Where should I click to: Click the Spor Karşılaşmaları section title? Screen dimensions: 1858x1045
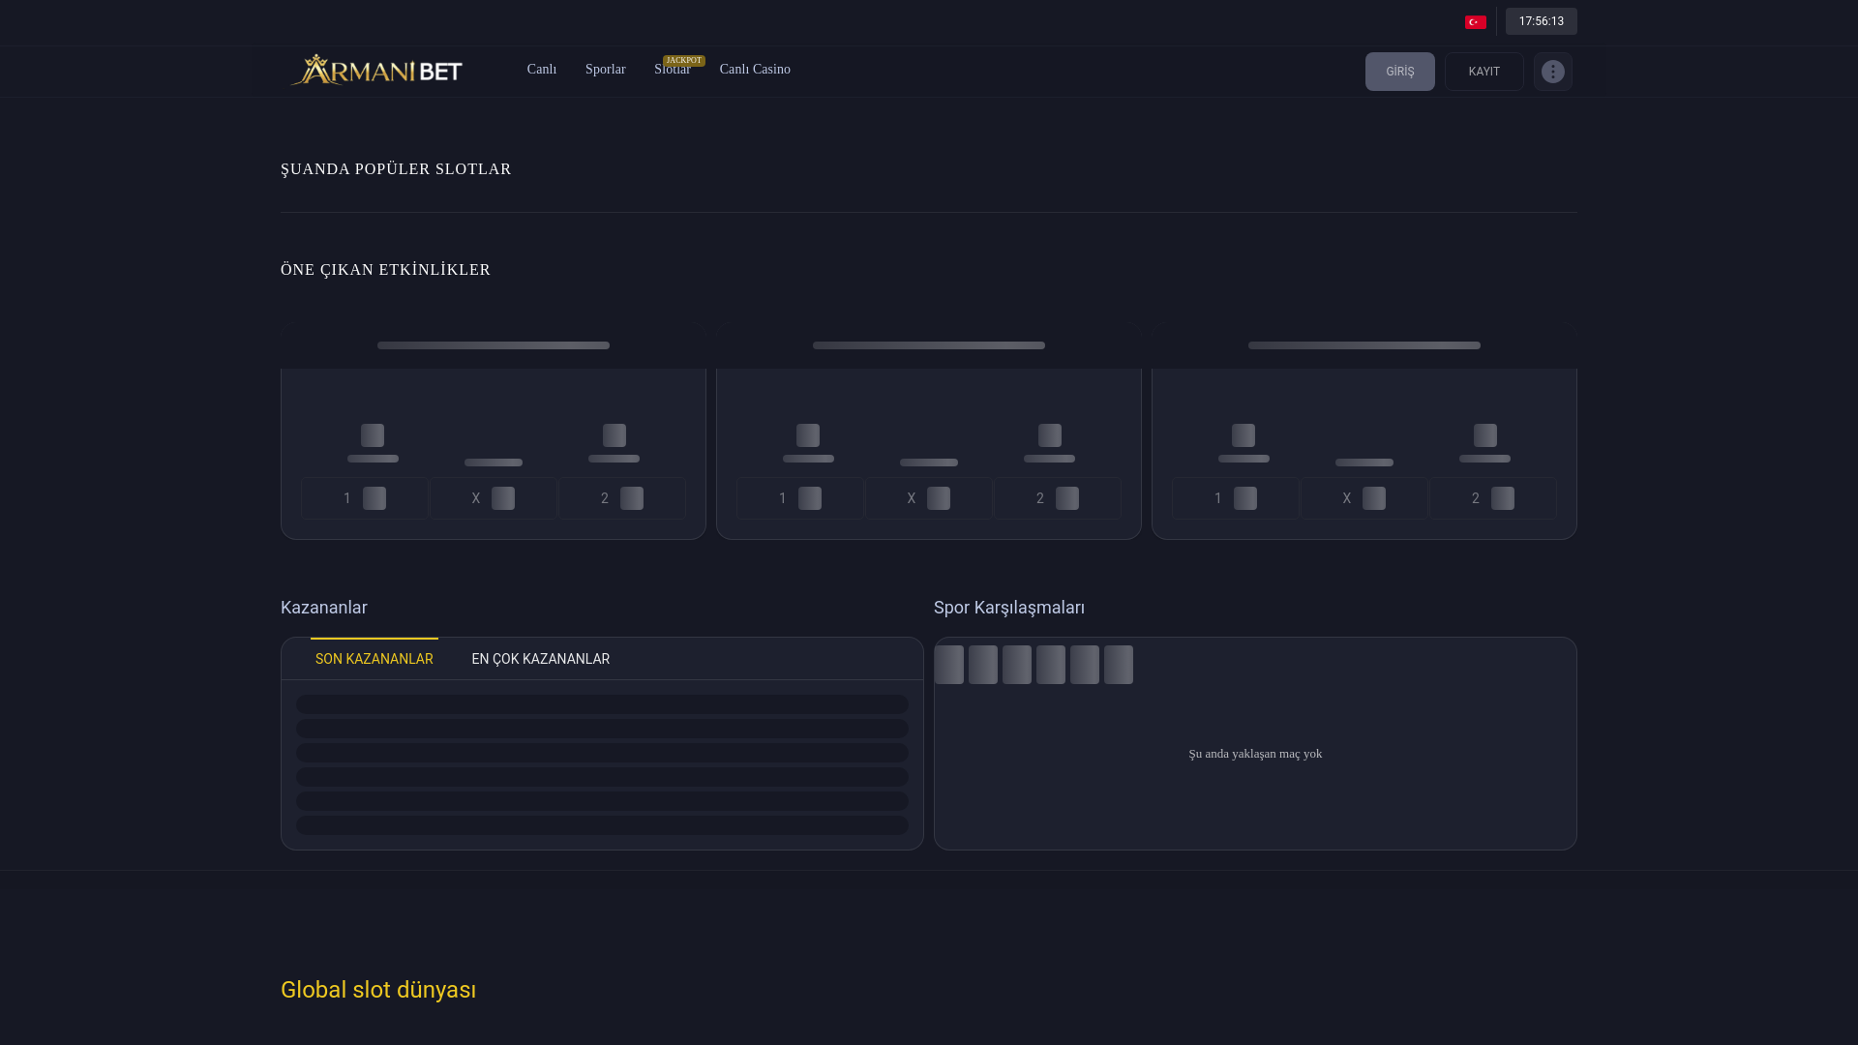click(1009, 608)
